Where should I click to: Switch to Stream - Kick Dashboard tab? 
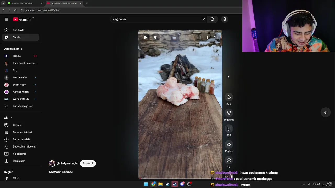pos(25,3)
